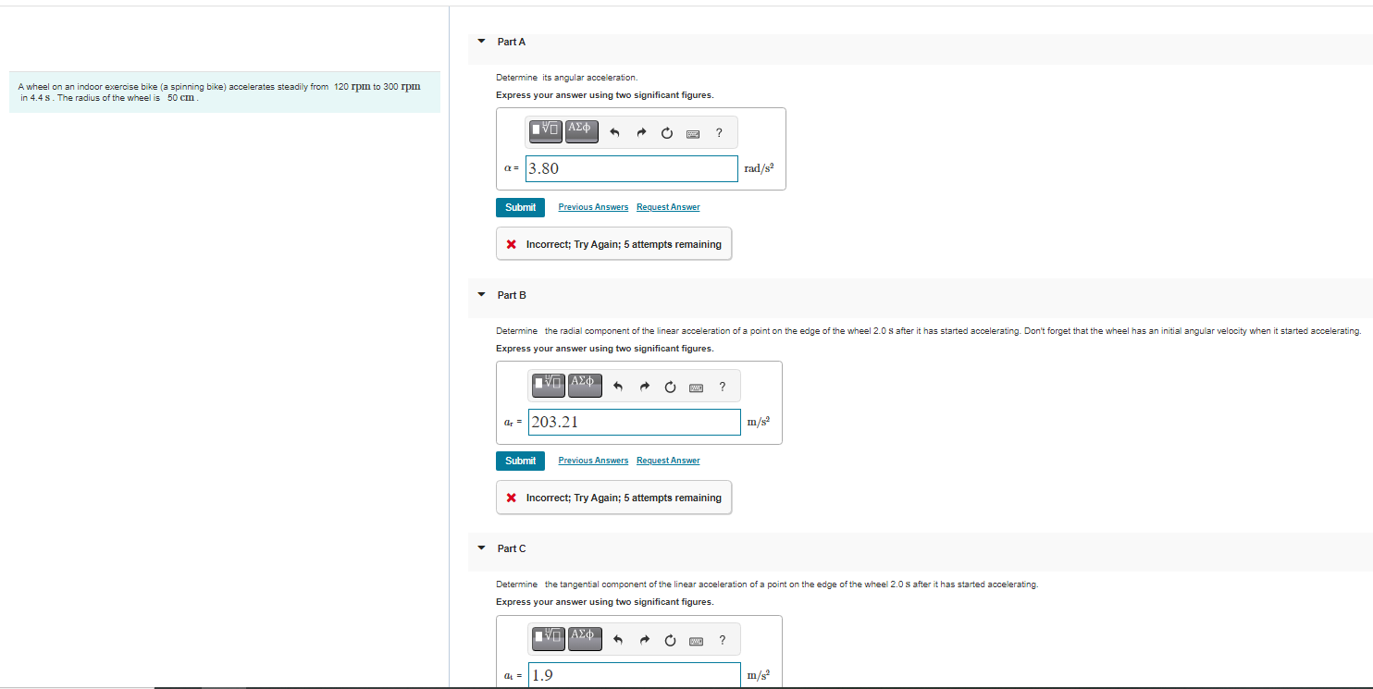This screenshot has width=1373, height=689.
Task: Collapse the Part C section
Action: [x=481, y=548]
